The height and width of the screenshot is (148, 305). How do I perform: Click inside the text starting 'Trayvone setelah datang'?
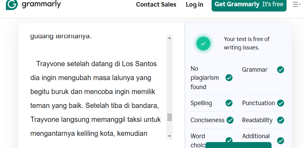[x=96, y=64]
